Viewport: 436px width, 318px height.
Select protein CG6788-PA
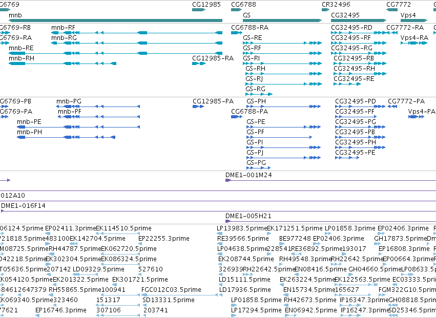pyautogui.click(x=237, y=117)
